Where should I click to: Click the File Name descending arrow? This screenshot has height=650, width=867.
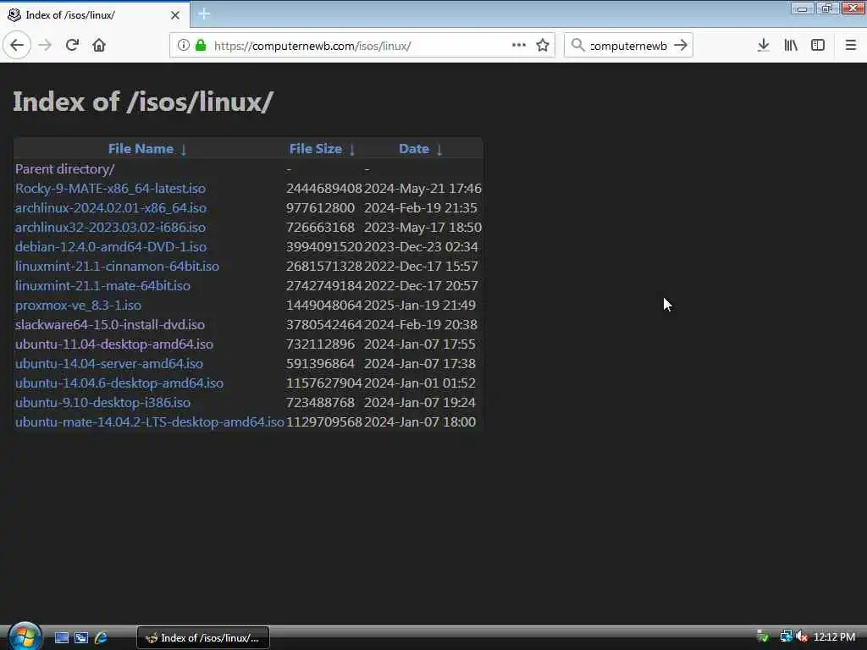pyautogui.click(x=184, y=149)
